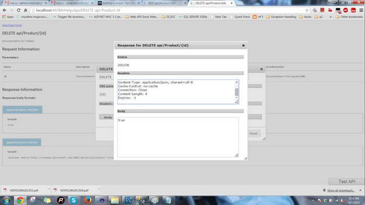Click inside the response Body textarea
The image size is (365, 205).
point(178,137)
